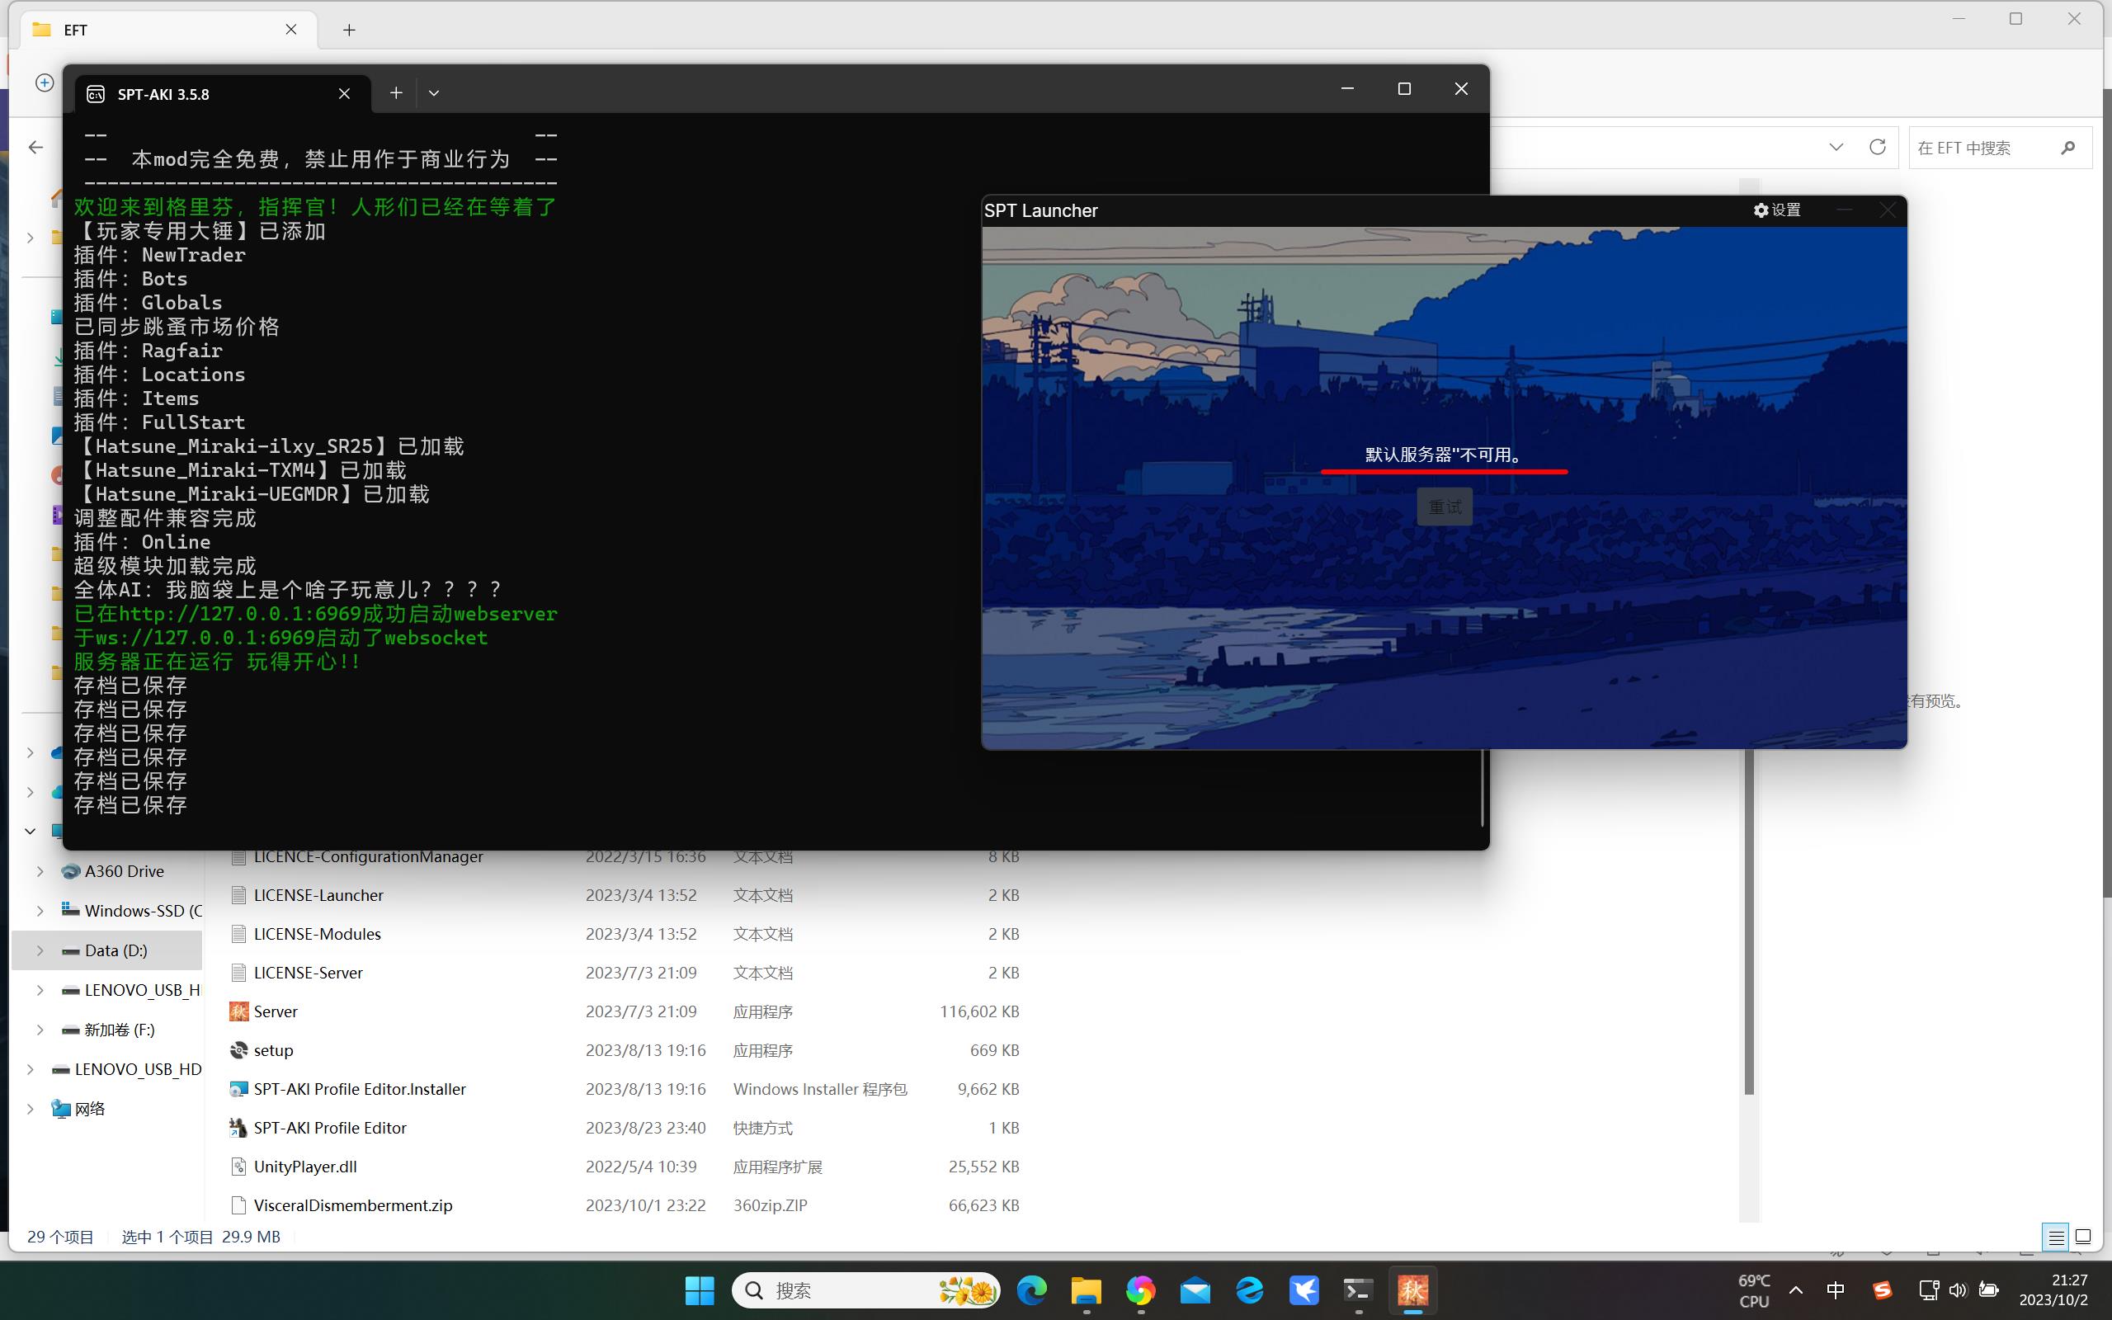The height and width of the screenshot is (1320, 2112).
Task: Switch to large icons view in status bar
Action: (x=2083, y=1237)
